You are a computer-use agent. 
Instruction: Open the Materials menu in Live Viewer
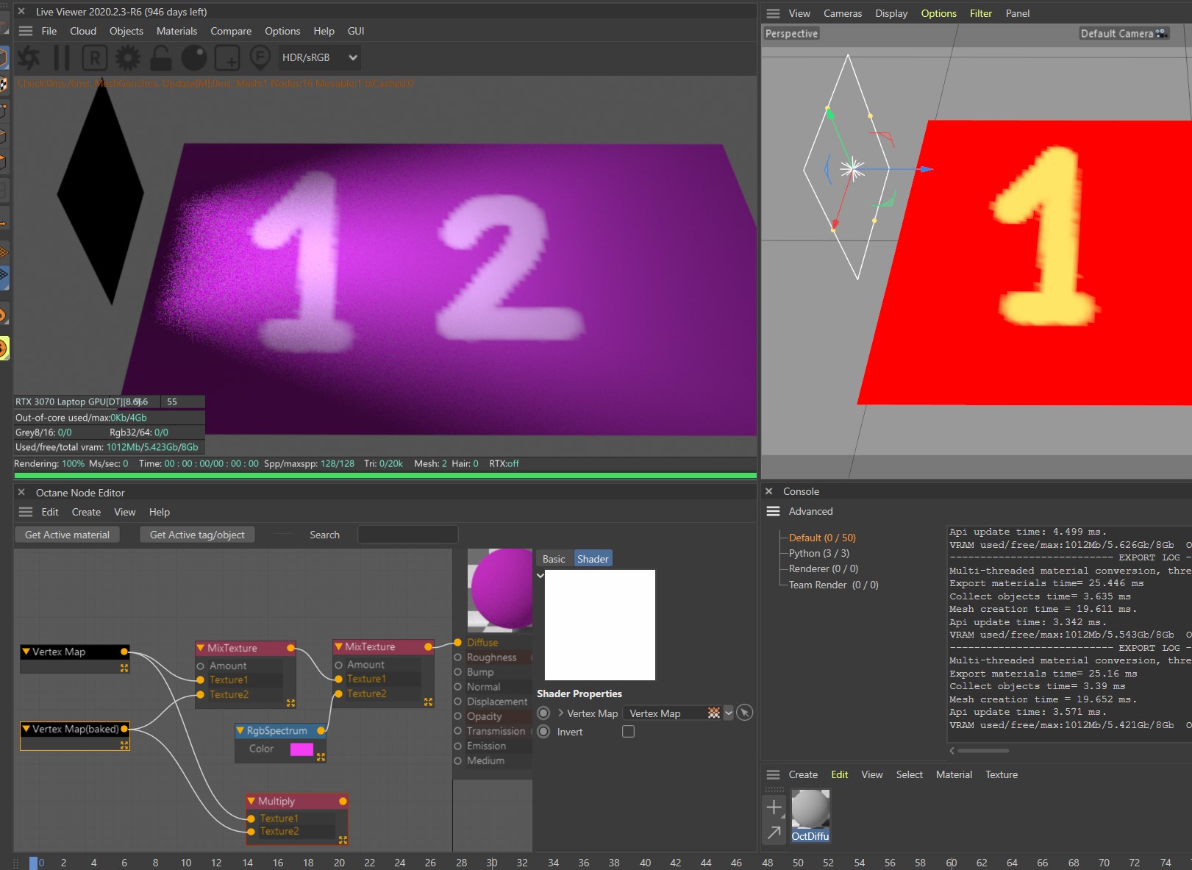pos(176,31)
